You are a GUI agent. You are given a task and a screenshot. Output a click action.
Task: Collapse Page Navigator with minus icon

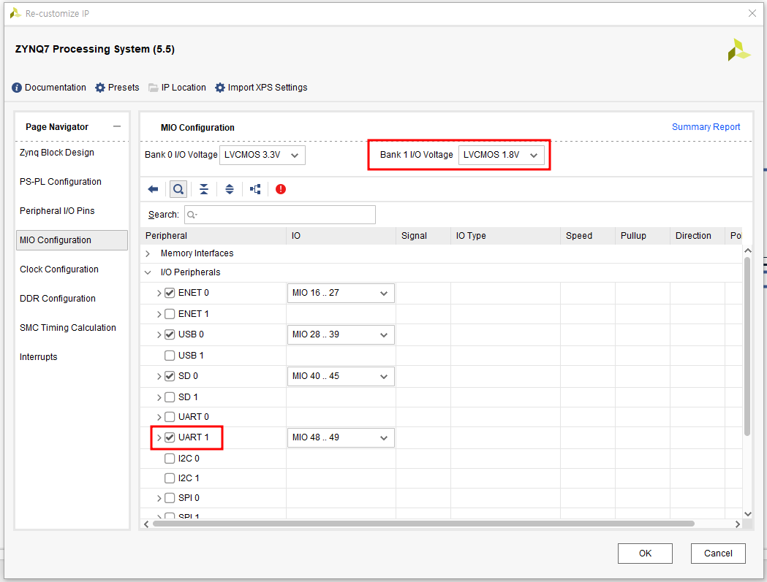click(x=117, y=126)
